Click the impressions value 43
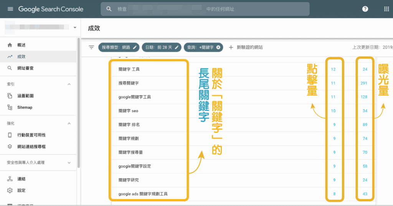 coord(365,194)
